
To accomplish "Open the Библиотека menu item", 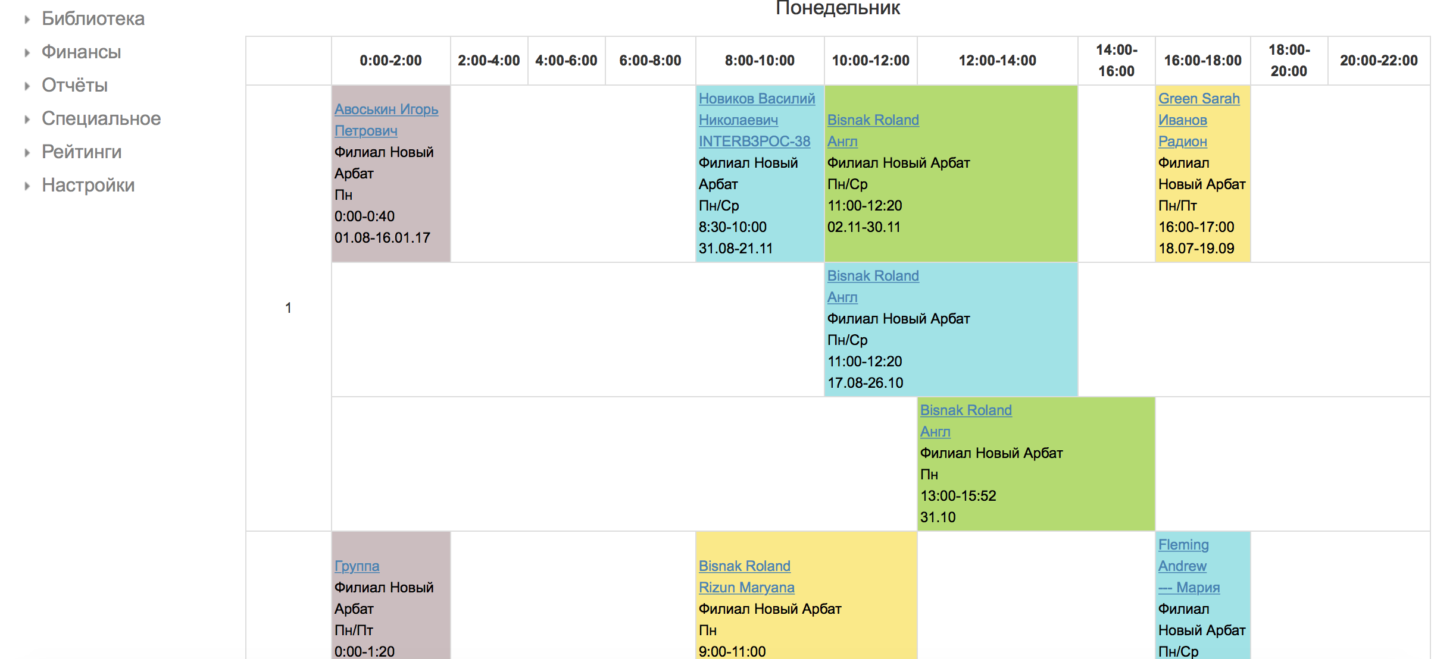I will pyautogui.click(x=93, y=18).
